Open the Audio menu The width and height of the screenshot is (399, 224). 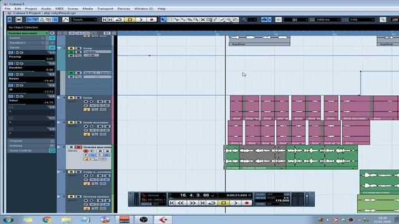[46, 9]
